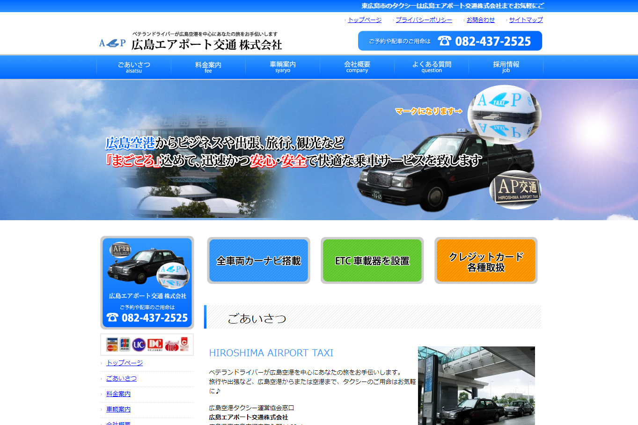The image size is (638, 425).
Task: Click the 「まごころ」込めて hero slogan line
Action: 294,160
